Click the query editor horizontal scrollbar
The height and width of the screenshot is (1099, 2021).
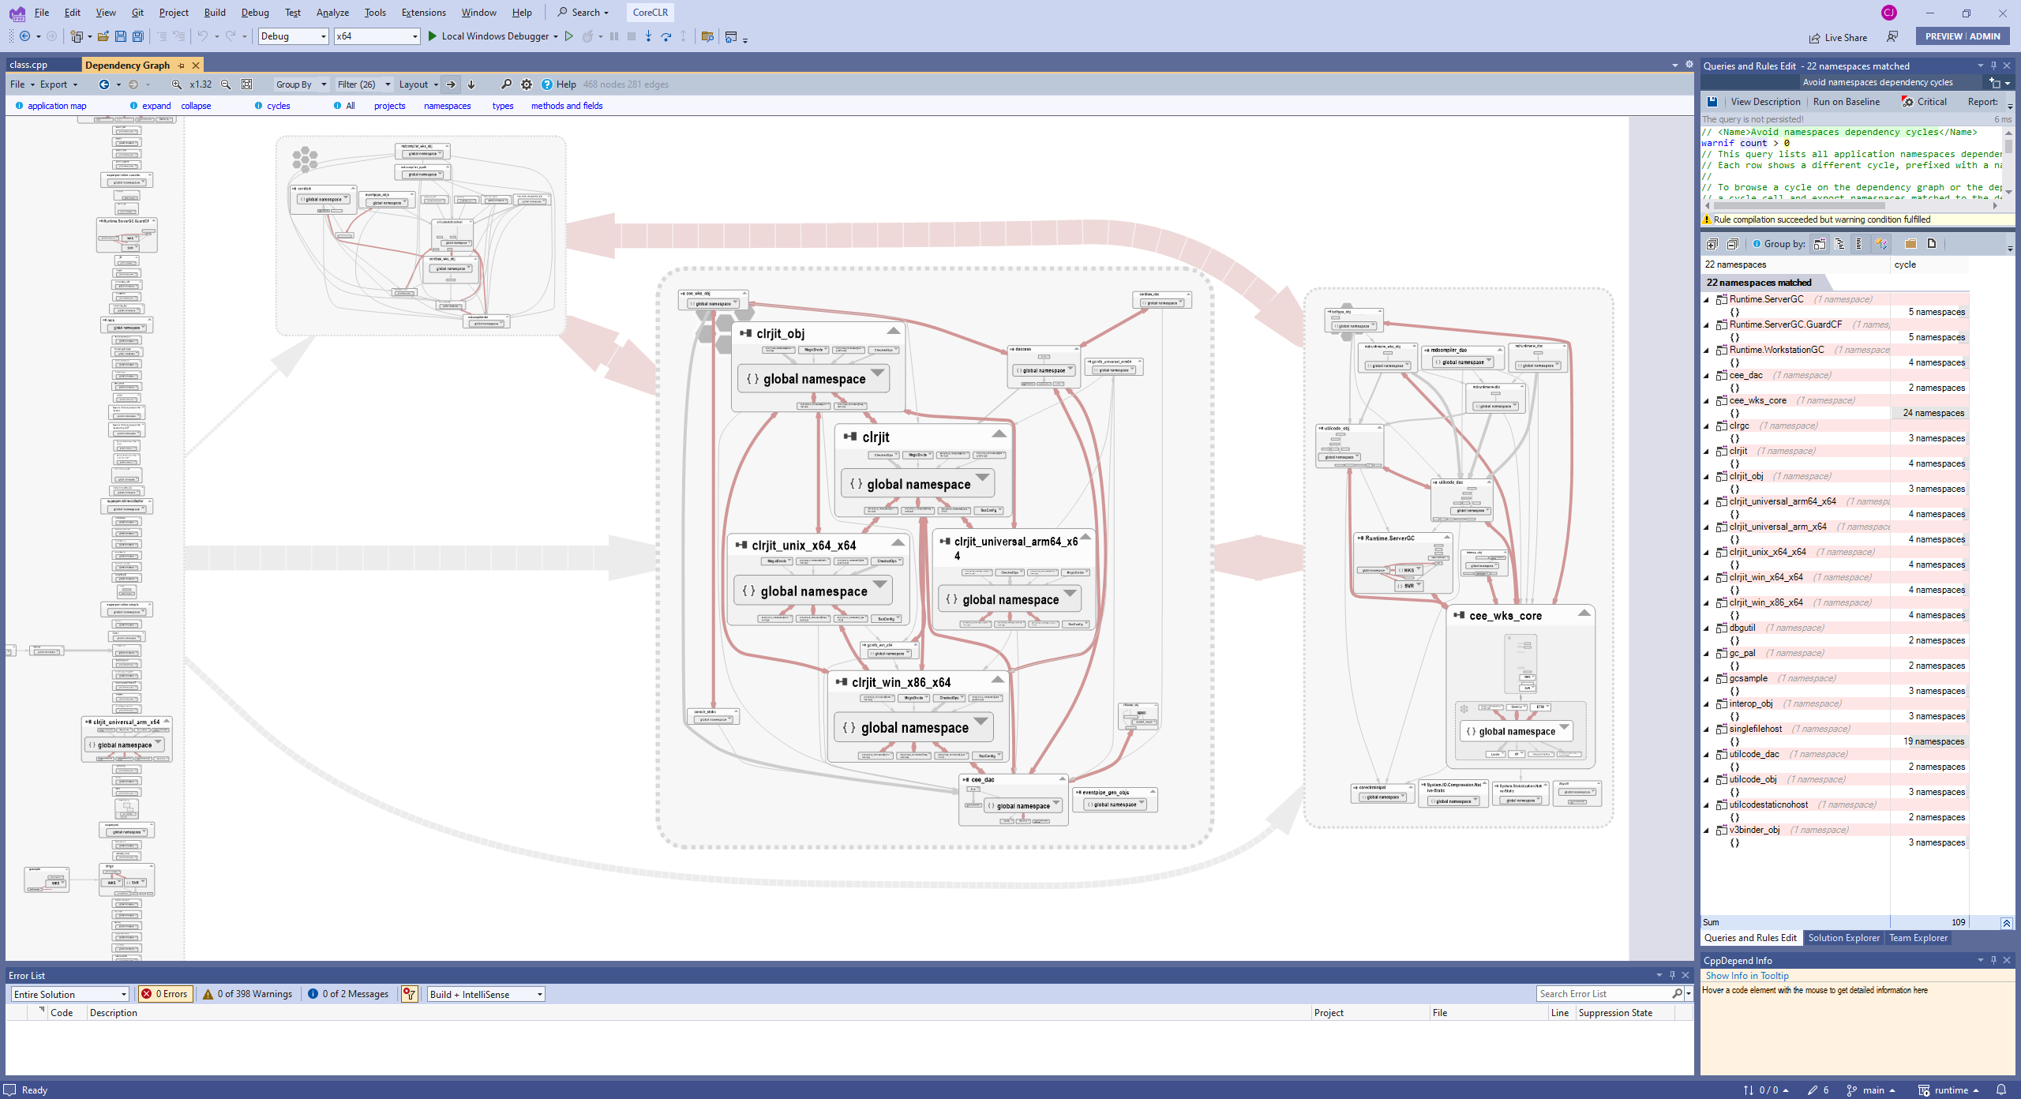[1850, 205]
